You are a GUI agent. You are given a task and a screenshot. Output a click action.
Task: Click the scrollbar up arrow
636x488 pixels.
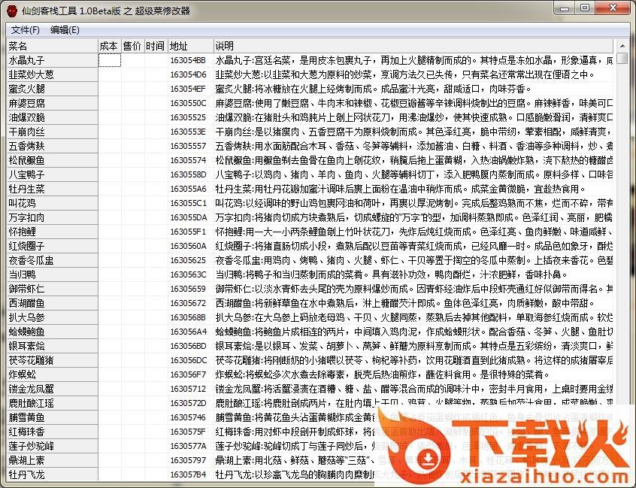click(x=622, y=46)
